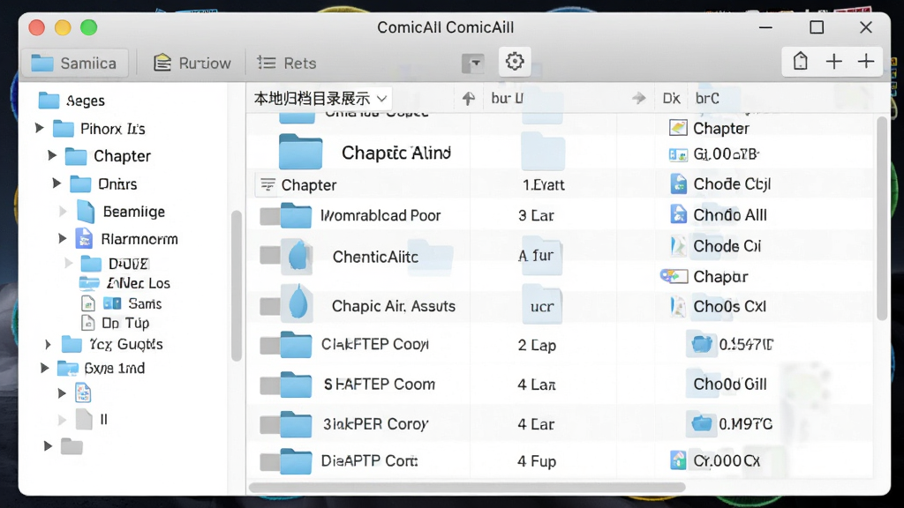Tick the checkbox for Chapic Air. Assuts
The height and width of the screenshot is (508, 904).
tap(269, 306)
